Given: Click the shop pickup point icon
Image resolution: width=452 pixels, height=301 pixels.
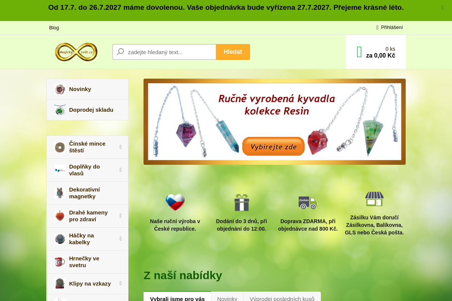Looking at the screenshot, I should (374, 199).
